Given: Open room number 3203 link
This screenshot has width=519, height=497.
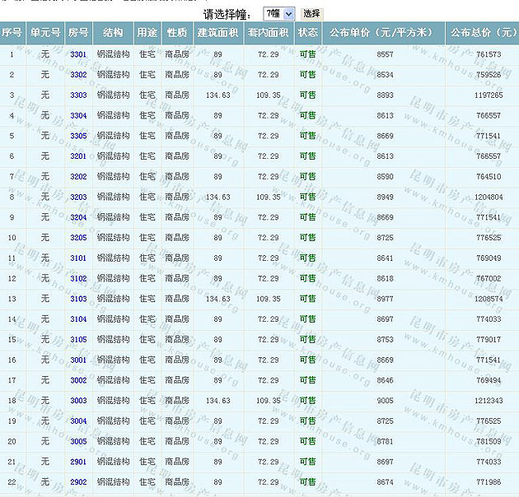Looking at the screenshot, I should [78, 197].
